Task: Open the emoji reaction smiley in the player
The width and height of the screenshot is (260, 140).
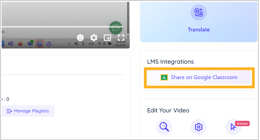Action: pyautogui.click(x=80, y=38)
